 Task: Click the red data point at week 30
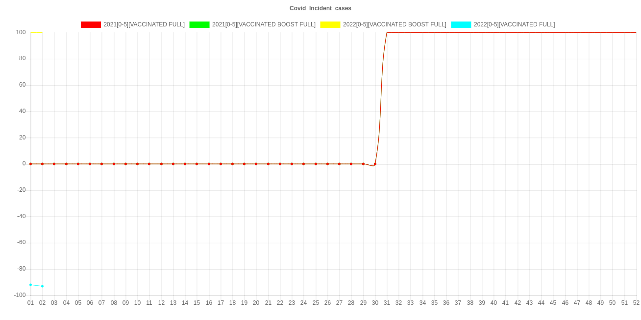pos(375,164)
